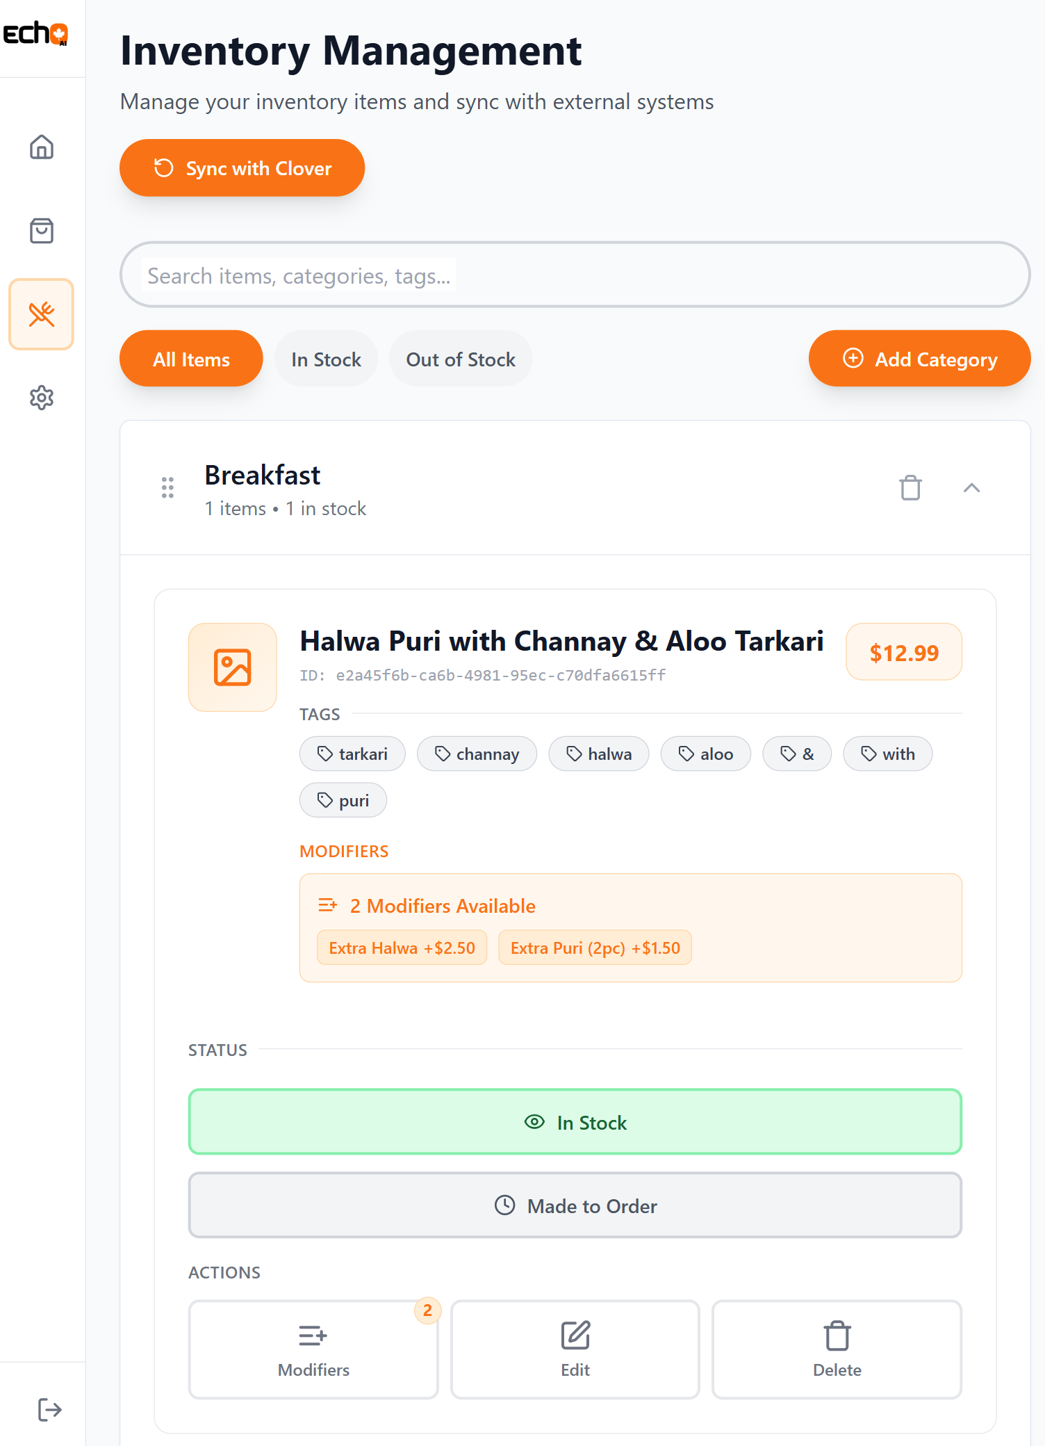Screen dimensions: 1045x1446
Task: Open the Home sidebar icon
Action: click(x=42, y=147)
